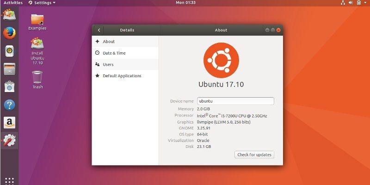Click the Default Applications star icon
Image resolution: width=370 pixels, height=185 pixels.
click(x=97, y=76)
